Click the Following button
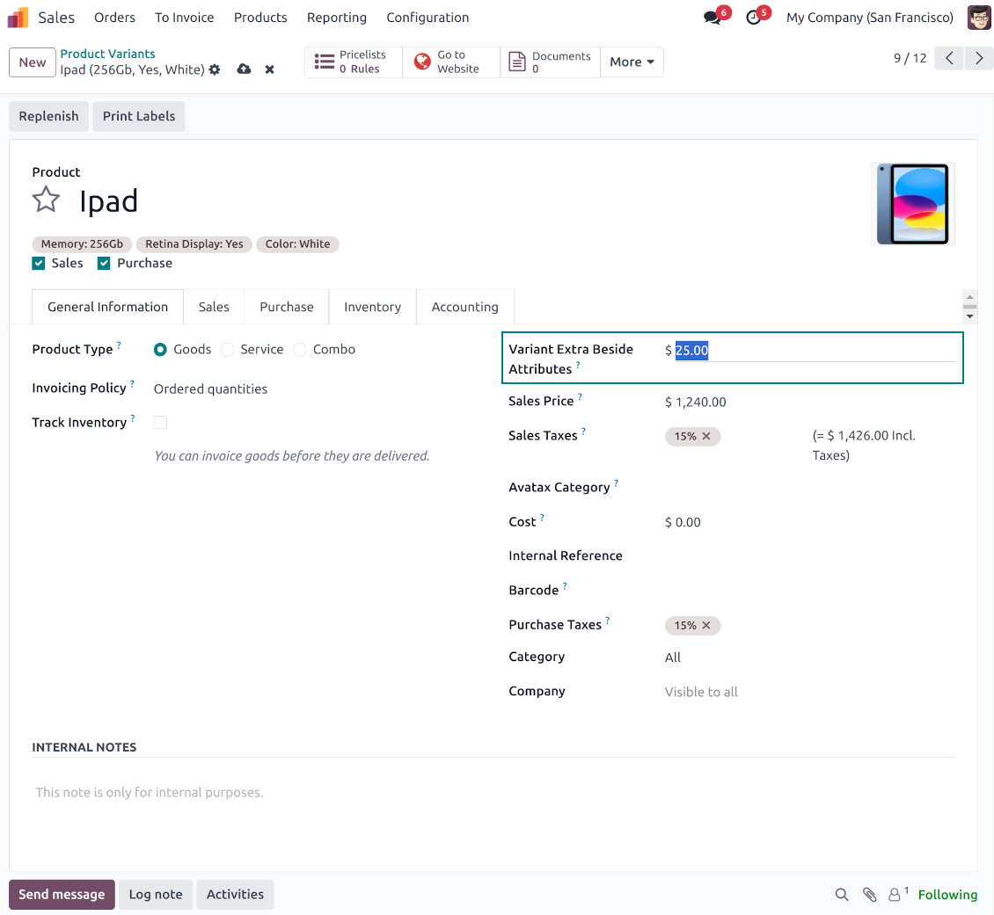 [x=947, y=895]
